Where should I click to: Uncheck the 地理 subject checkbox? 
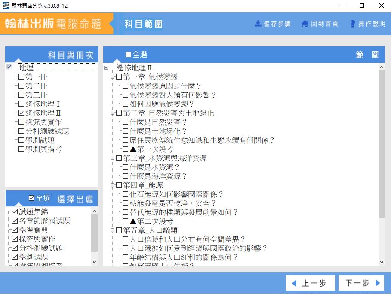click(x=9, y=67)
